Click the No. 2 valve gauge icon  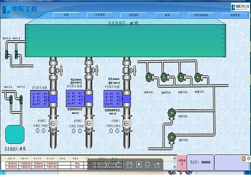89,124
